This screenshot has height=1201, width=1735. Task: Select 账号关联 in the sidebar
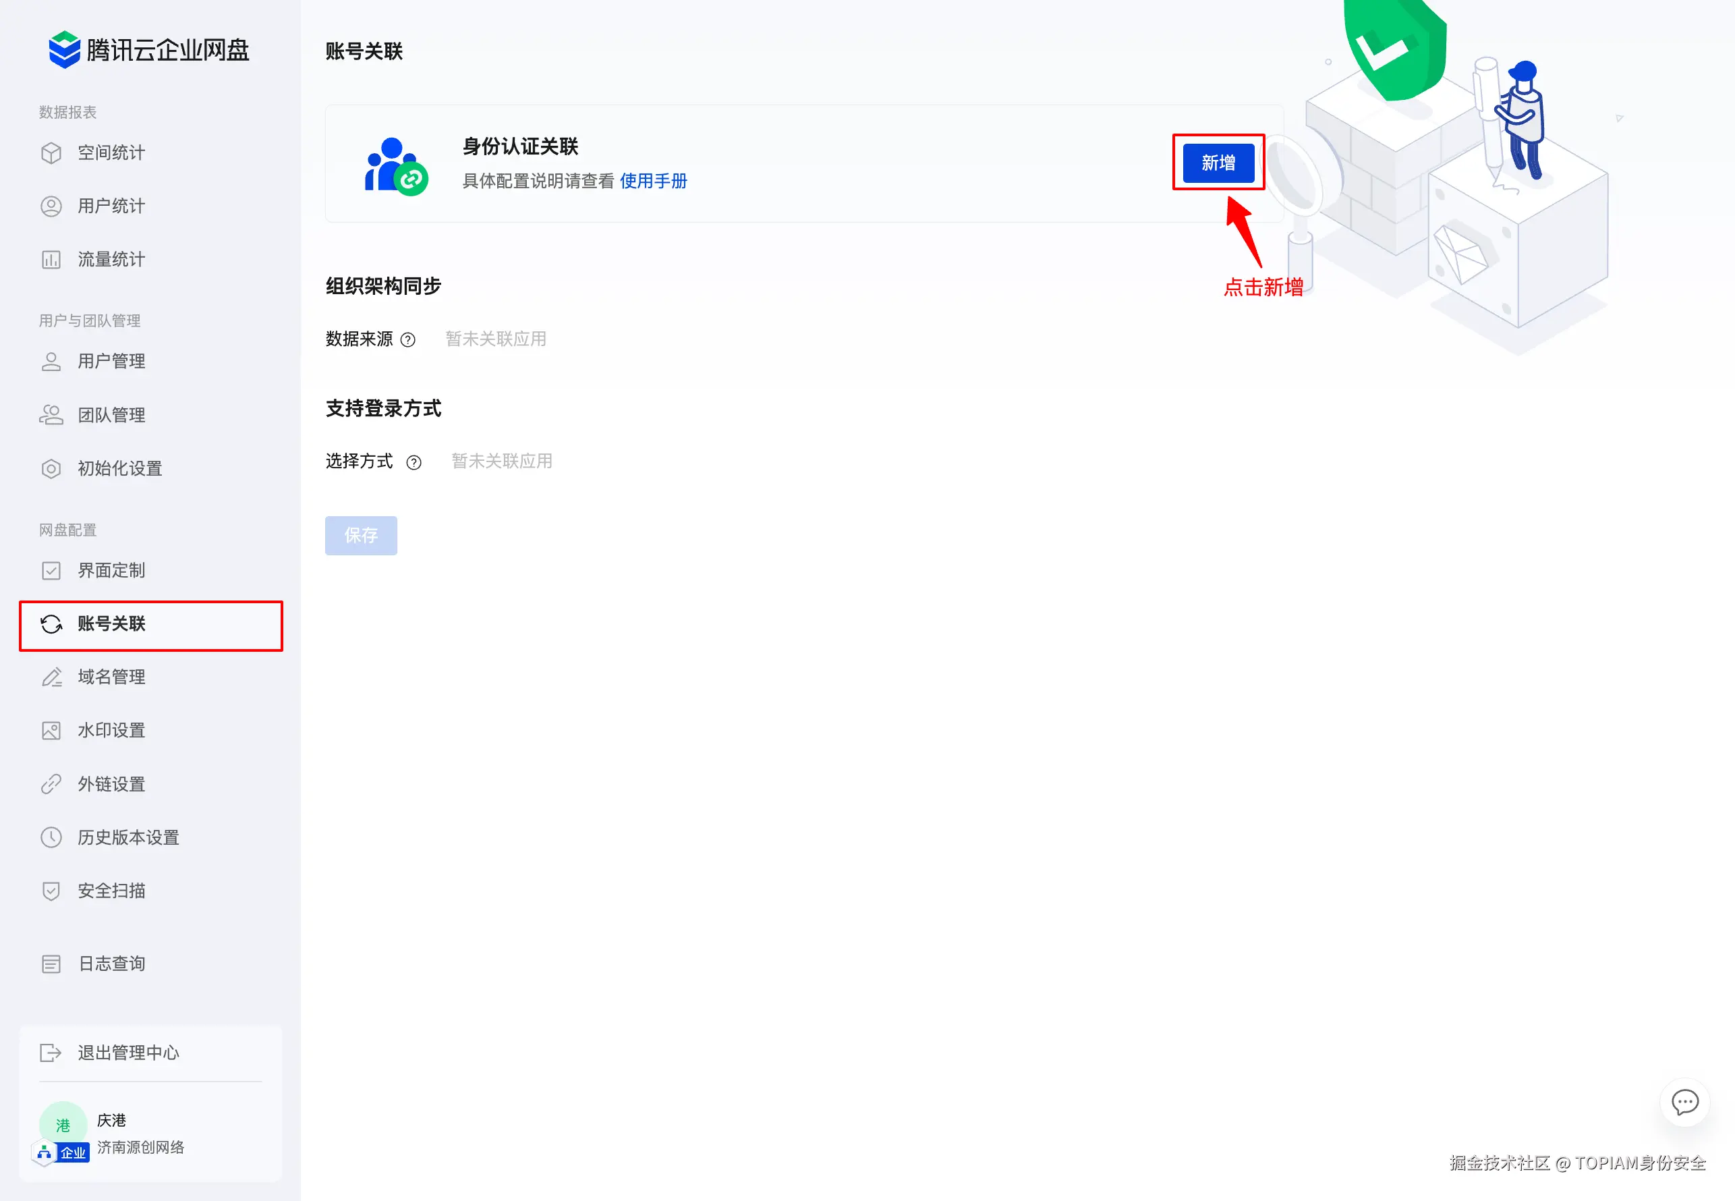pos(111,624)
